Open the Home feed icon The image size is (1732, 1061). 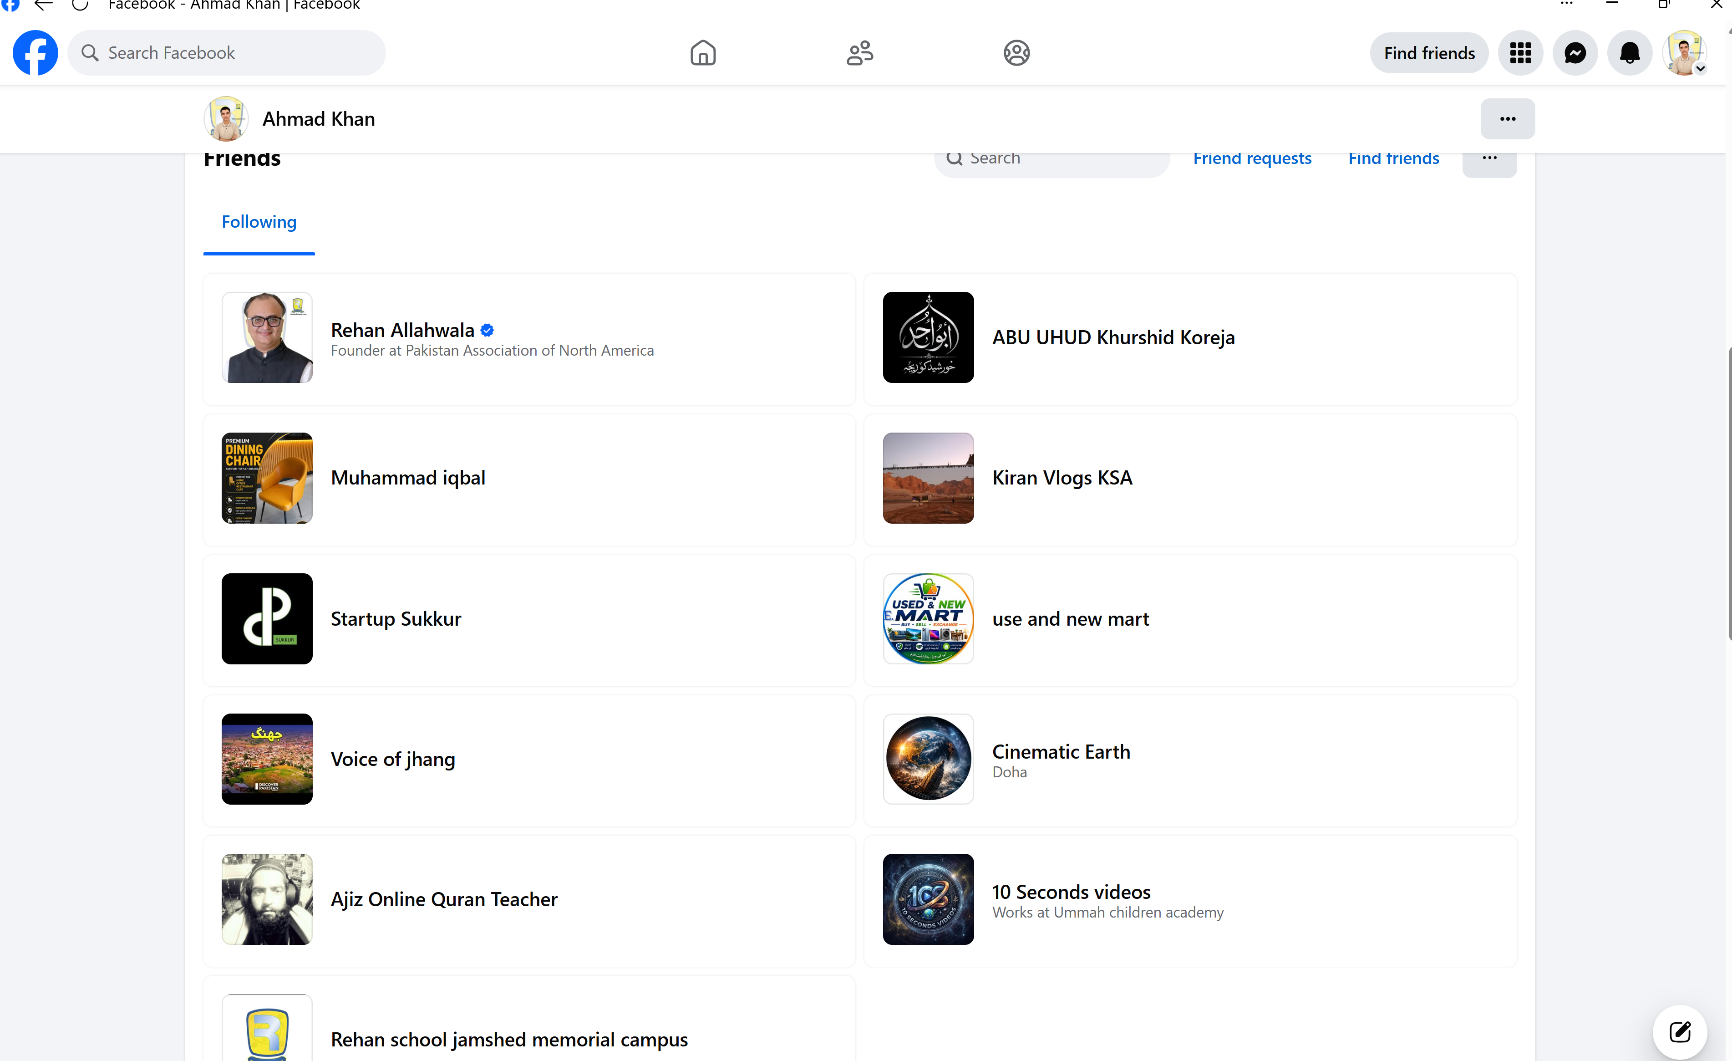(x=703, y=53)
